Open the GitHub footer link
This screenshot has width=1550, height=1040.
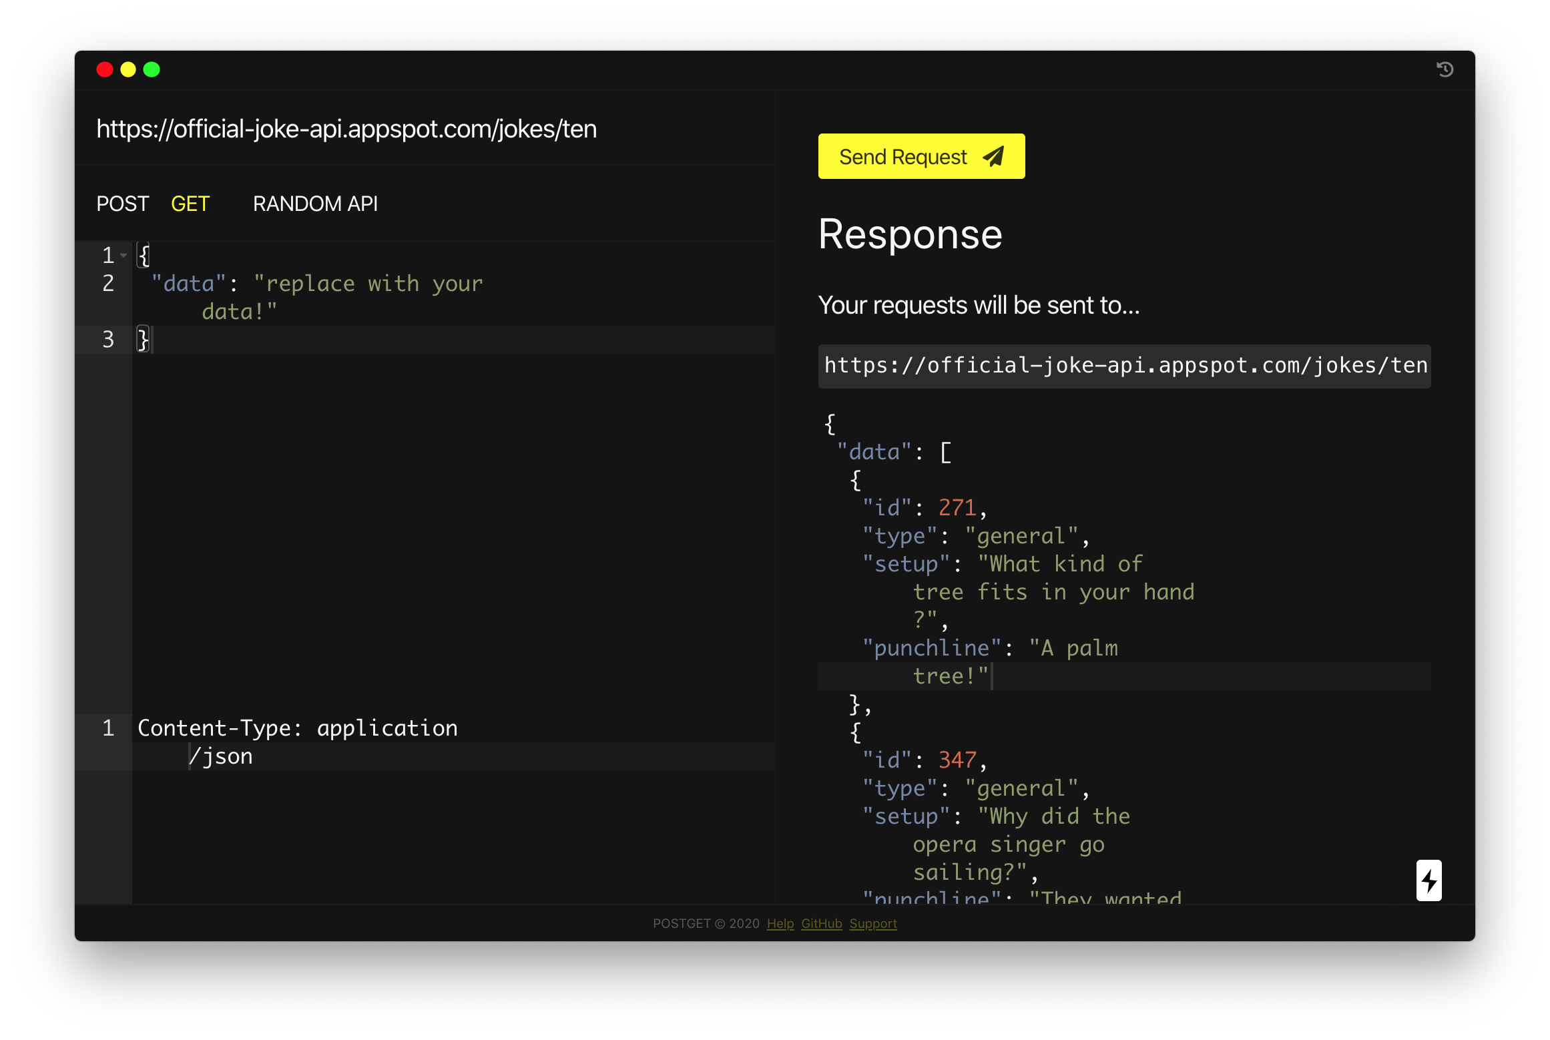click(821, 923)
